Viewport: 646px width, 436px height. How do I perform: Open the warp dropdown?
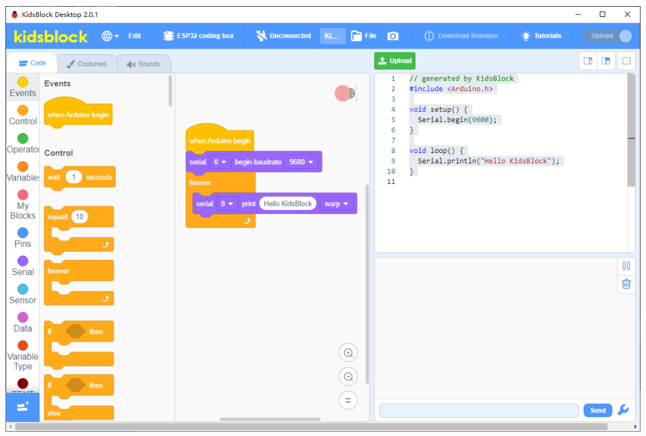(x=336, y=203)
